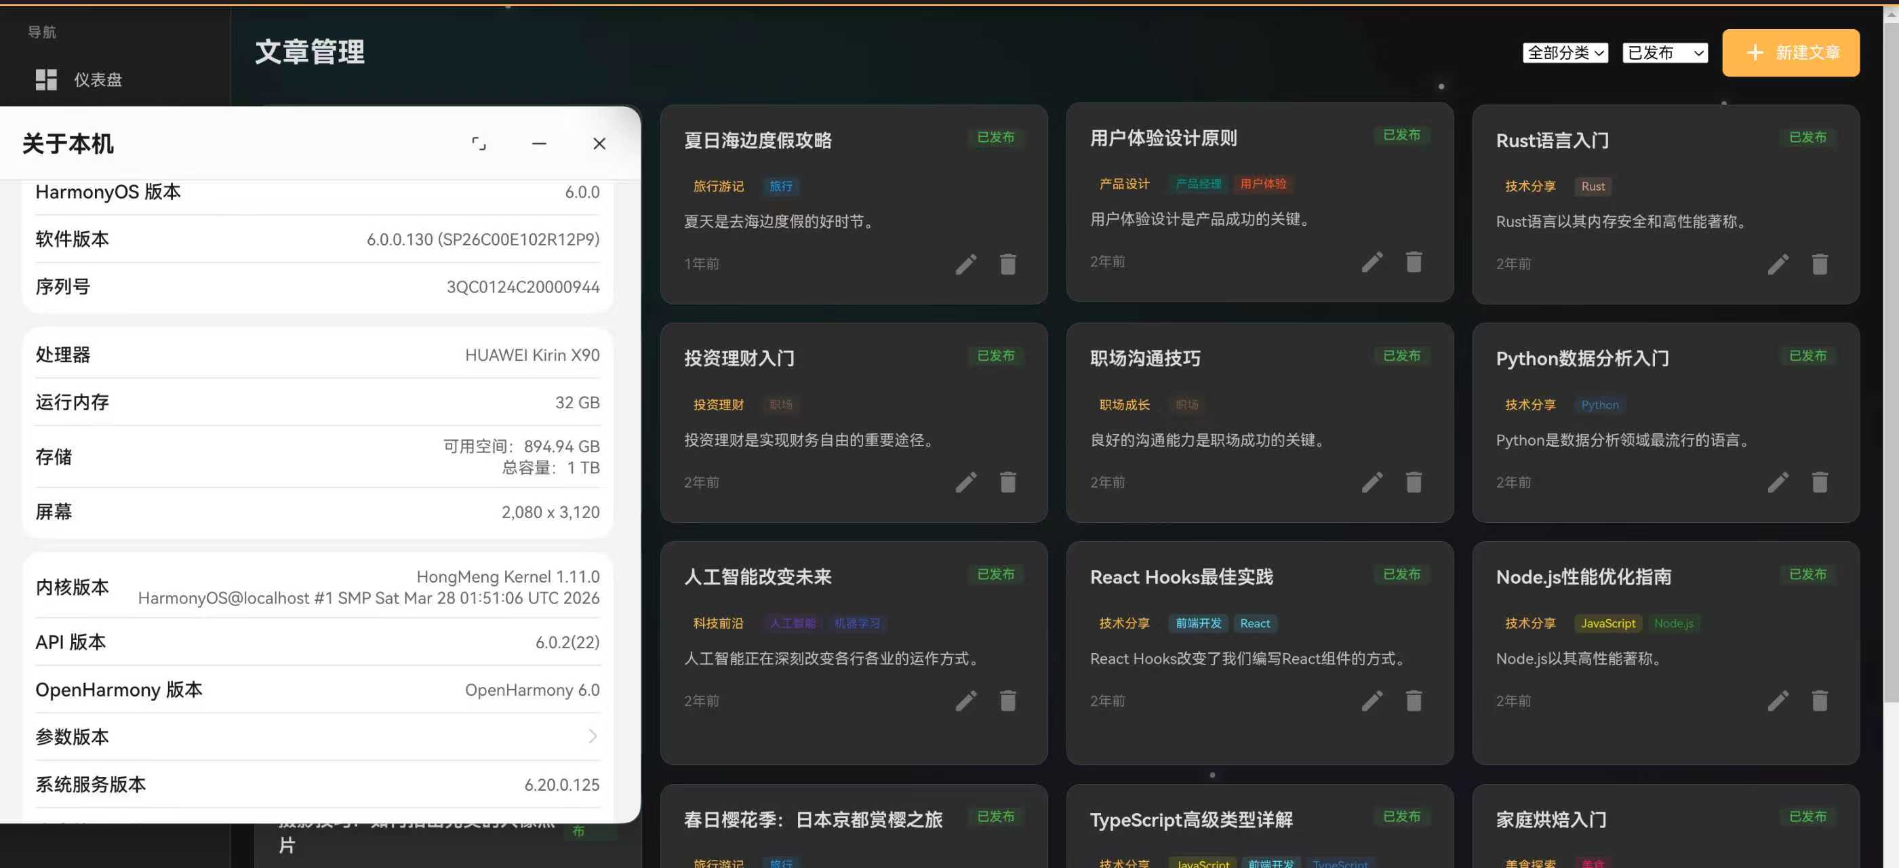
Task: Delete the Rust语言入门 article
Action: coord(1820,264)
